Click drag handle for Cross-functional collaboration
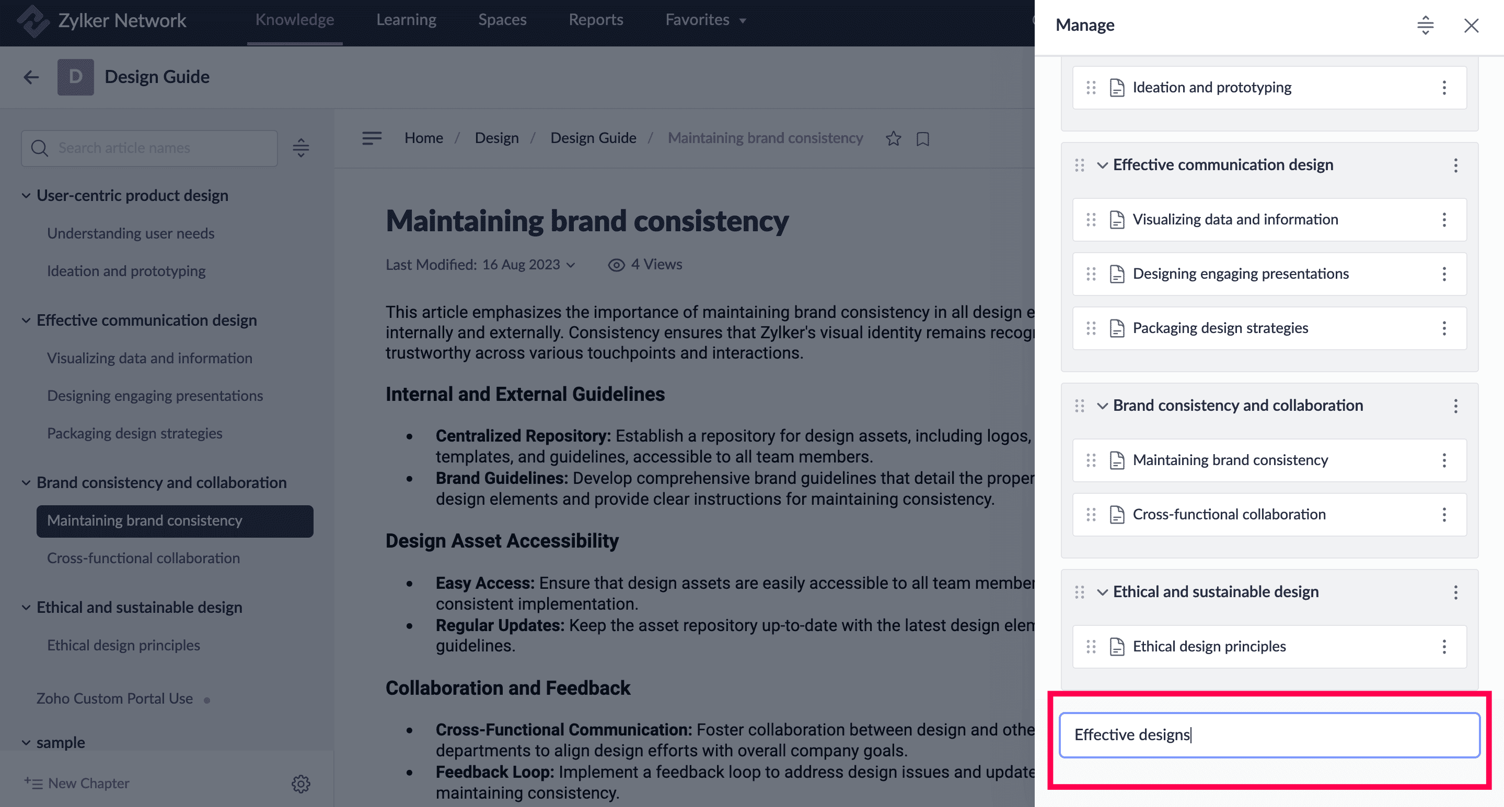Viewport: 1504px width, 807px height. click(x=1091, y=514)
